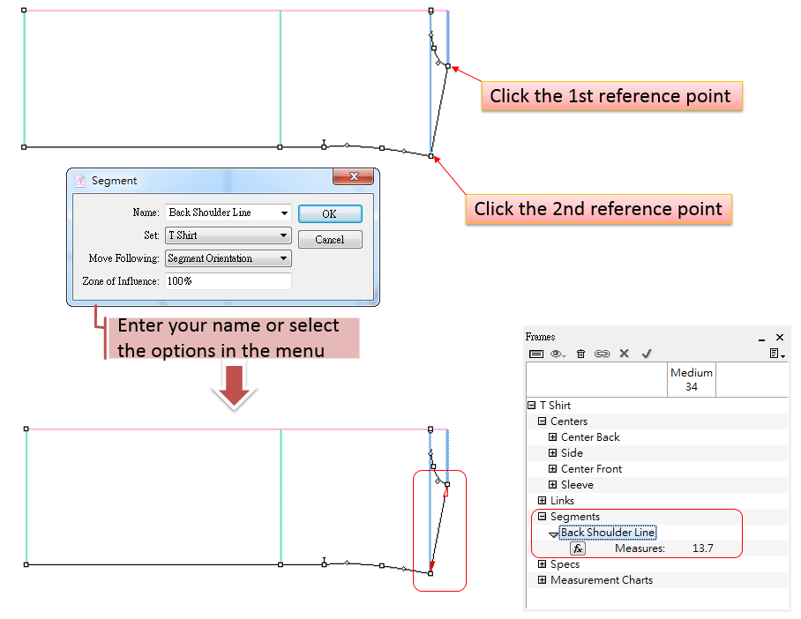This screenshot has width=801, height=619.
Task: Open the Set dropdown showing T Shirt
Action: pos(283,235)
